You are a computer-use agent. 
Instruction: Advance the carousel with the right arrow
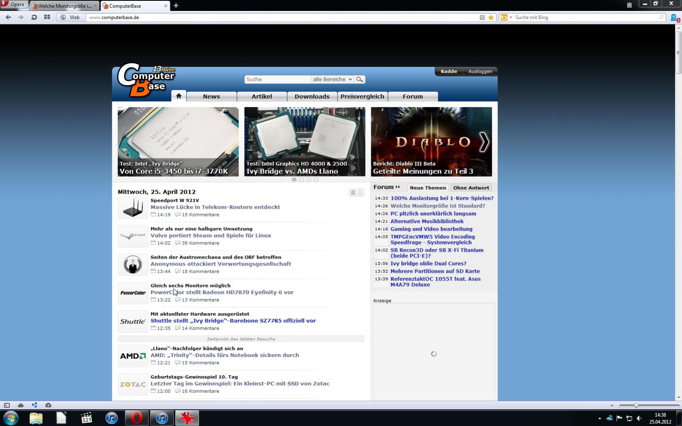point(484,142)
